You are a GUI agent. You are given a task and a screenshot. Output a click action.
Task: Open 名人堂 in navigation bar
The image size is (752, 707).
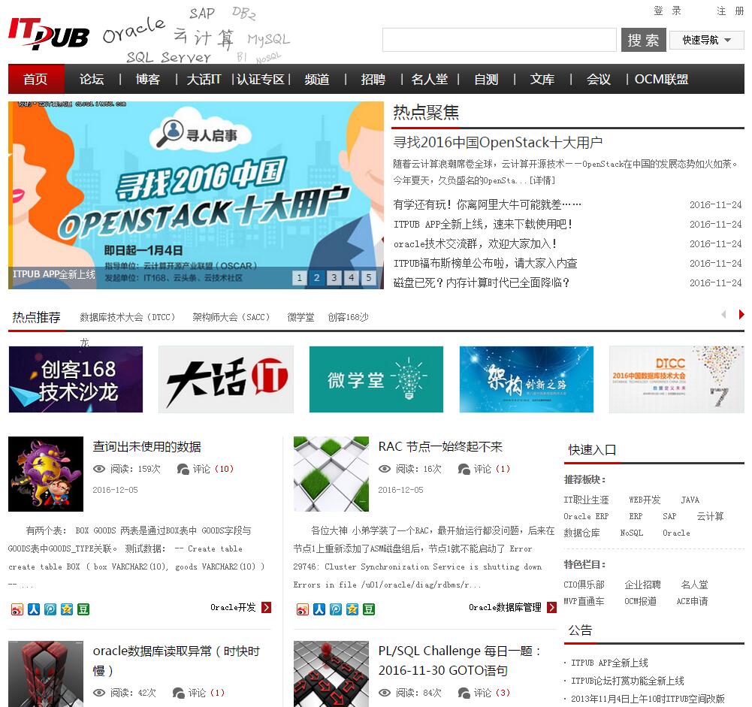429,79
